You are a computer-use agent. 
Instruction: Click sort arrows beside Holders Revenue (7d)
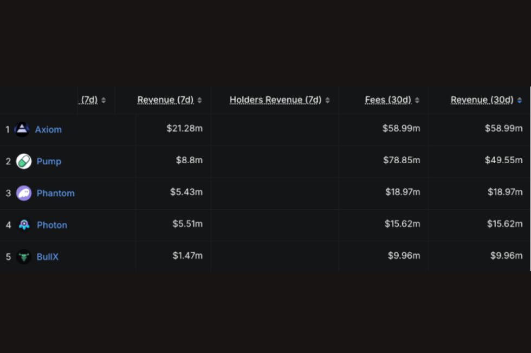point(327,100)
